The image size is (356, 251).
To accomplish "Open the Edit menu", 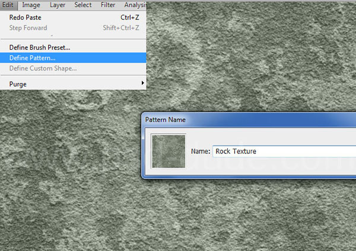I will 8,5.
